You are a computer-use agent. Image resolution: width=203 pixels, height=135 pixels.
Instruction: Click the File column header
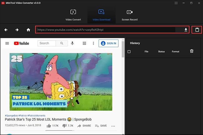(146, 51)
